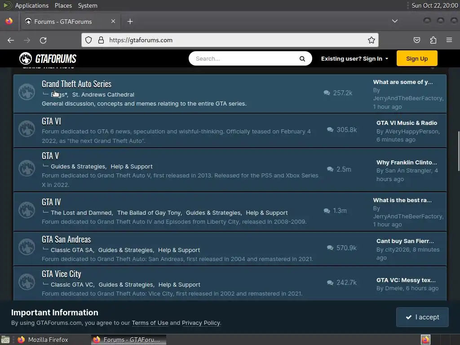Reload the page with the refresh icon
460x345 pixels.
[43, 40]
